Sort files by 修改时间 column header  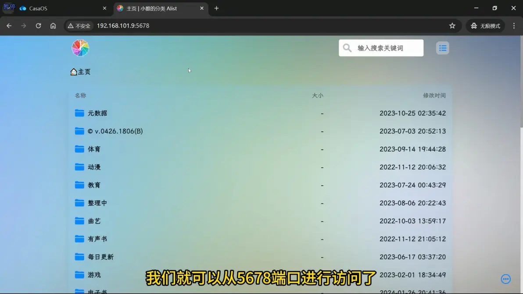(x=434, y=96)
